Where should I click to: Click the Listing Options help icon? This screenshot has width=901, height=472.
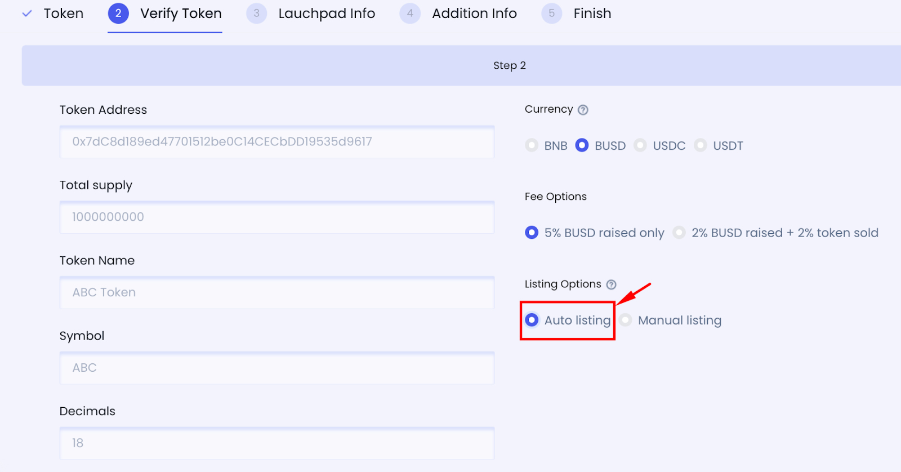pos(611,284)
